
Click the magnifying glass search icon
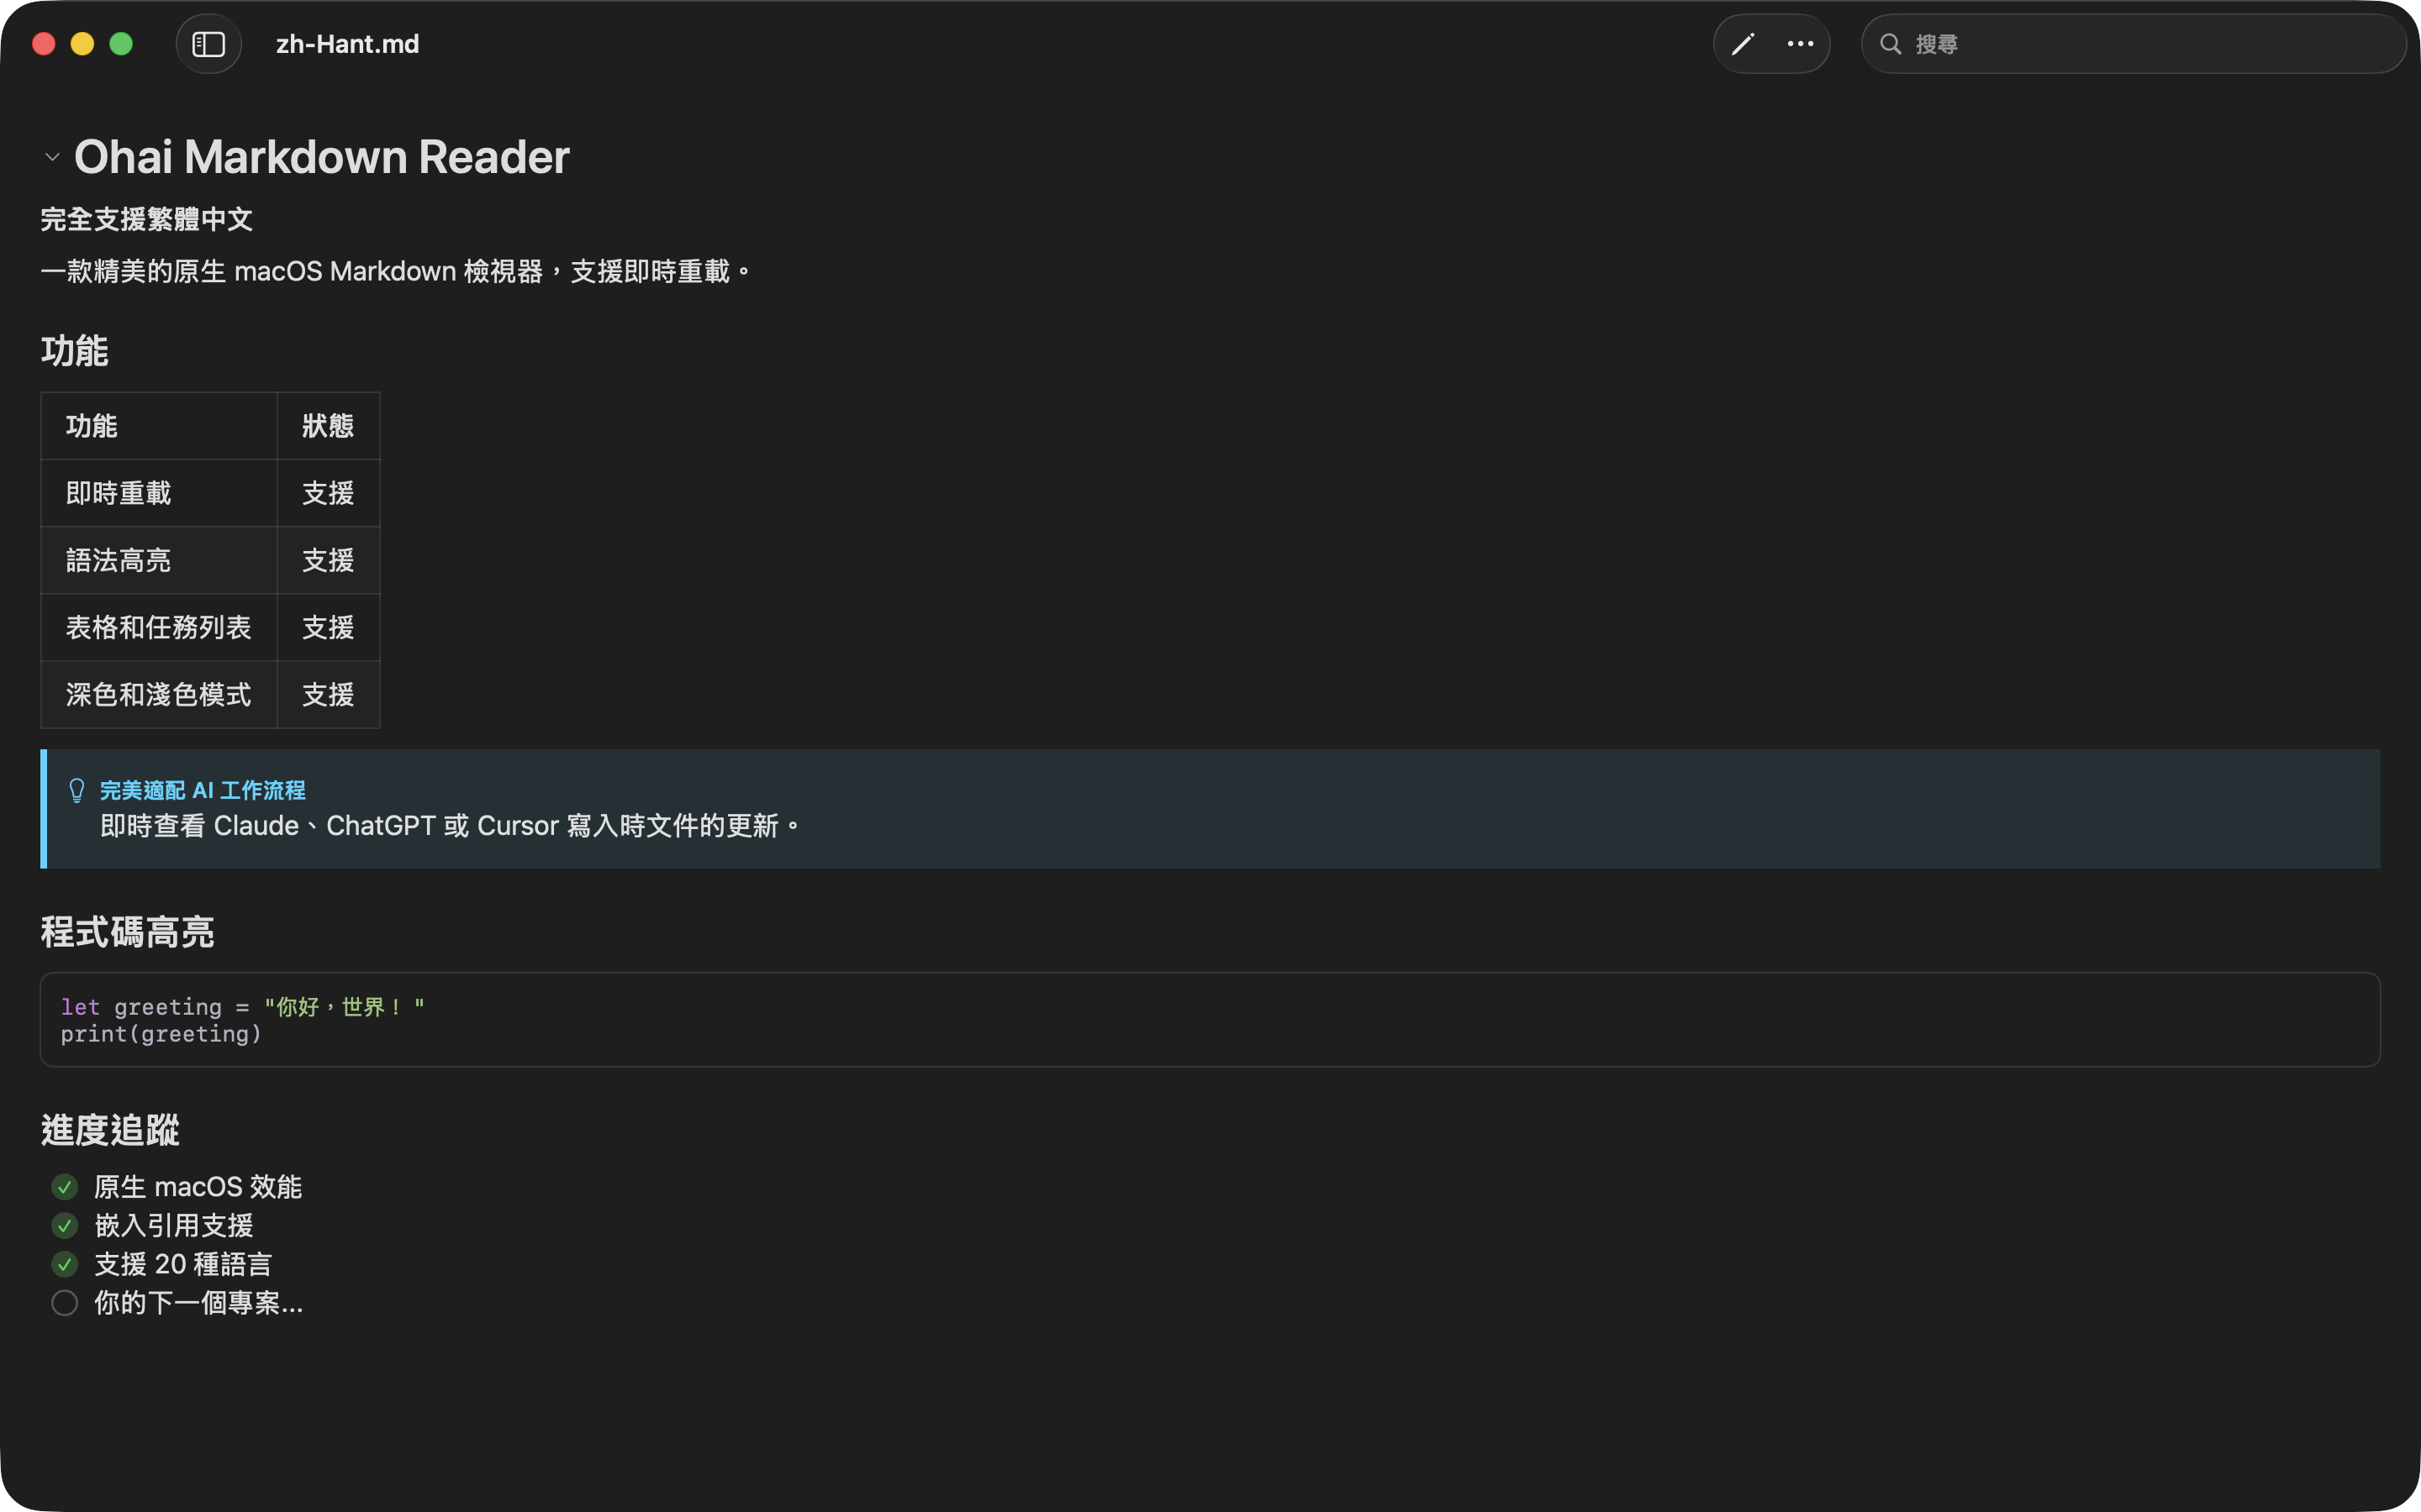[1890, 44]
